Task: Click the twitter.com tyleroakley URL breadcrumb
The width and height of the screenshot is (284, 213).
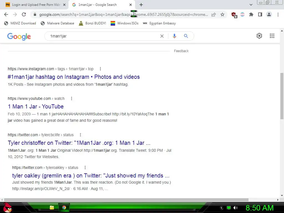Action: coord(45,168)
